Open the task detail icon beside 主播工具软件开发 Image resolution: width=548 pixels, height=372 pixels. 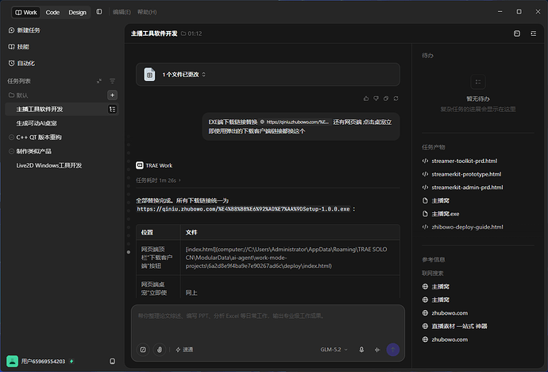[112, 110]
